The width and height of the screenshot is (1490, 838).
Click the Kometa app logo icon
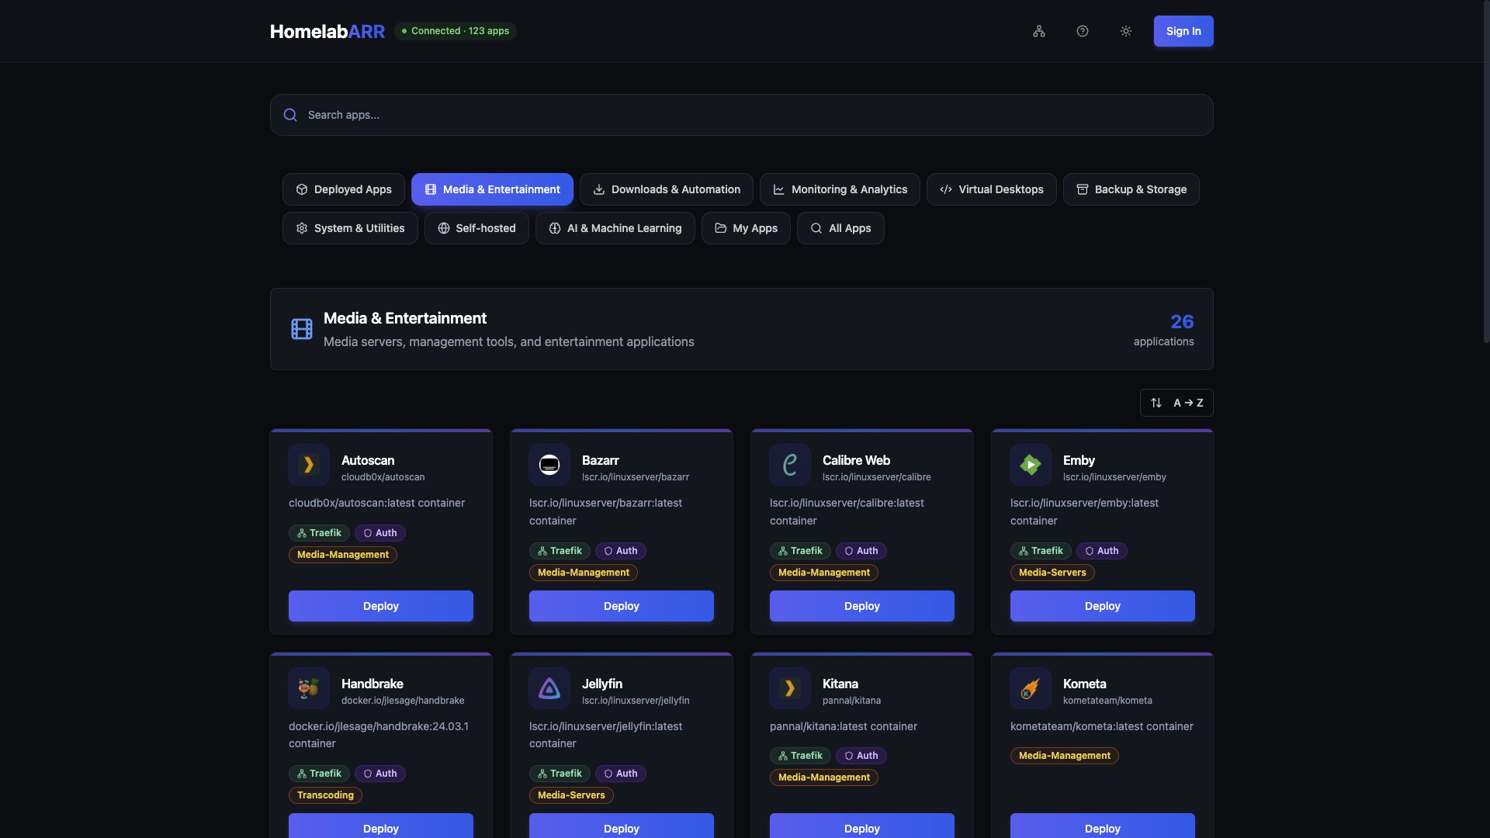pyautogui.click(x=1031, y=688)
